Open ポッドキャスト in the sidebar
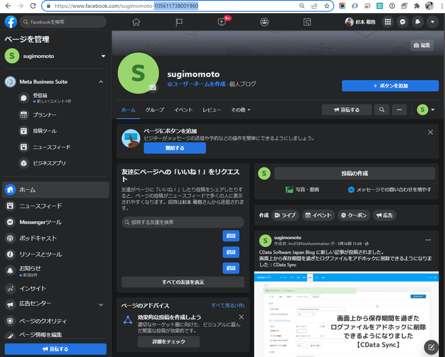Viewport: 445px width, 357px height. point(56,238)
